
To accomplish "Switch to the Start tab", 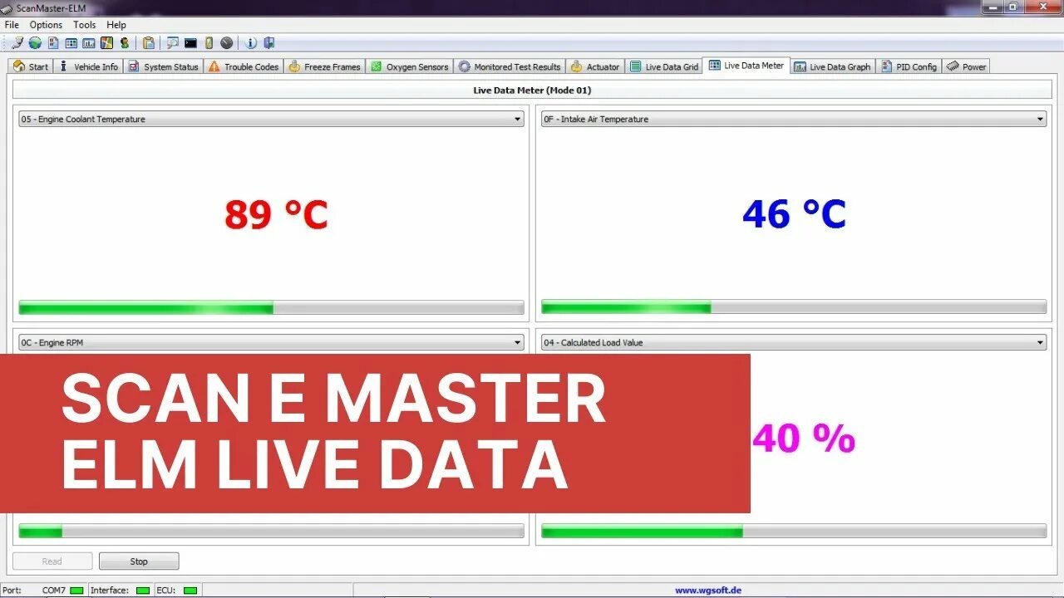I will click(x=31, y=66).
